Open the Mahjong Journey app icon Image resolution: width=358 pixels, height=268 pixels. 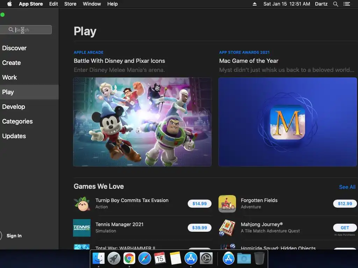[x=227, y=228]
